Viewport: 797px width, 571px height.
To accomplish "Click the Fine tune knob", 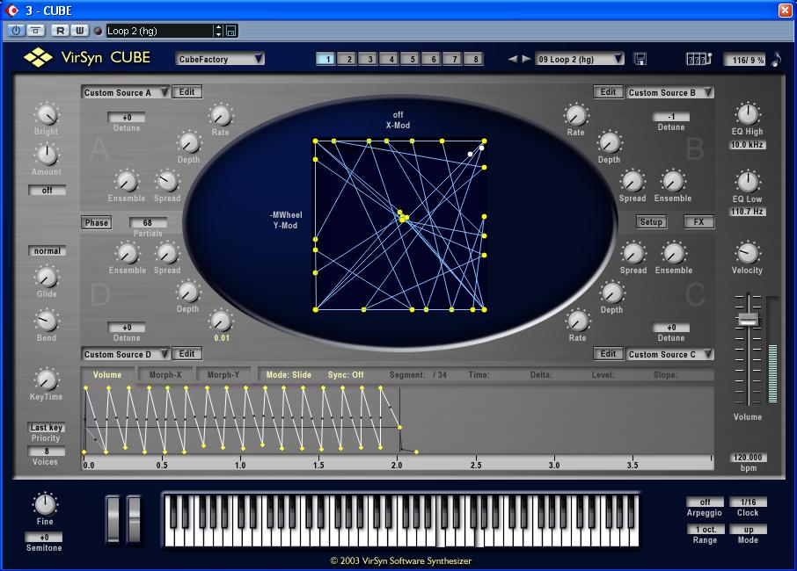I will [x=45, y=504].
